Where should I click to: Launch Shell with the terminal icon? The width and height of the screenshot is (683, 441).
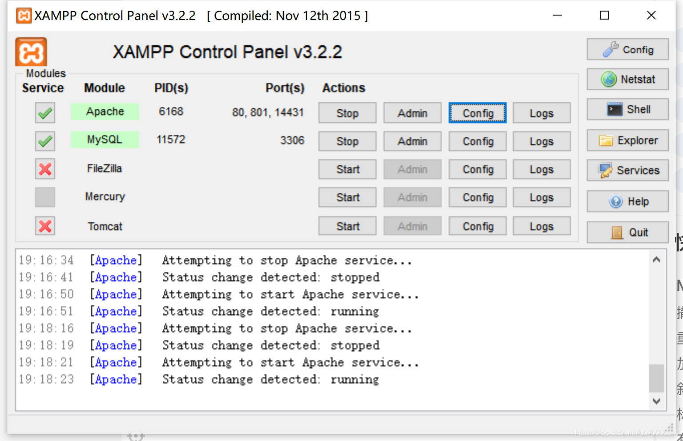[627, 109]
